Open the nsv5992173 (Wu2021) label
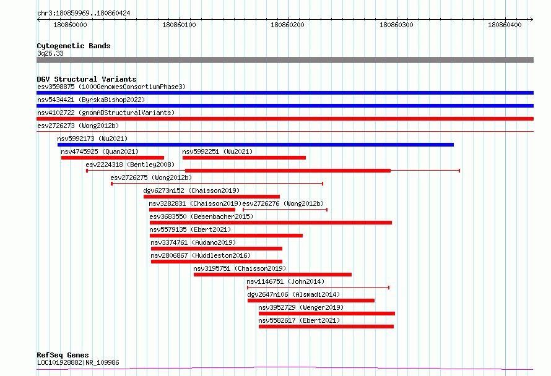551x376 pixels. point(92,139)
